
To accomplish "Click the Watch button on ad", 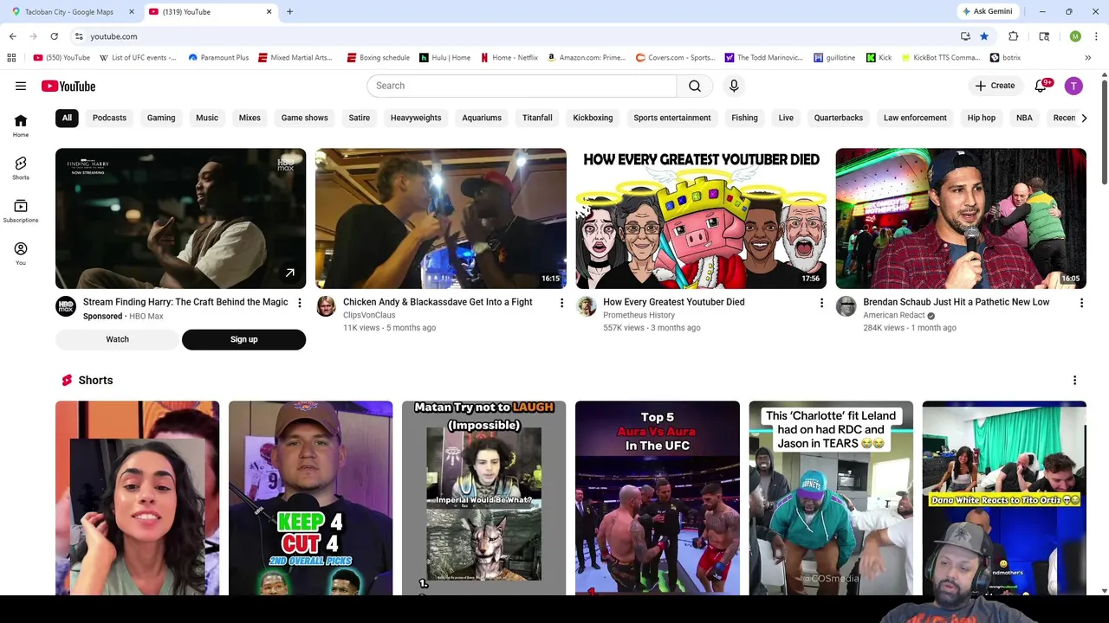I will coord(117,339).
